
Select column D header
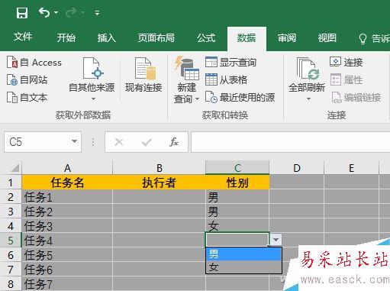[x=297, y=168]
